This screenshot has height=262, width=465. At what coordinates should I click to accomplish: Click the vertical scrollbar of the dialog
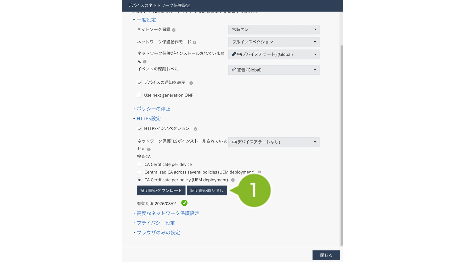pos(341,144)
